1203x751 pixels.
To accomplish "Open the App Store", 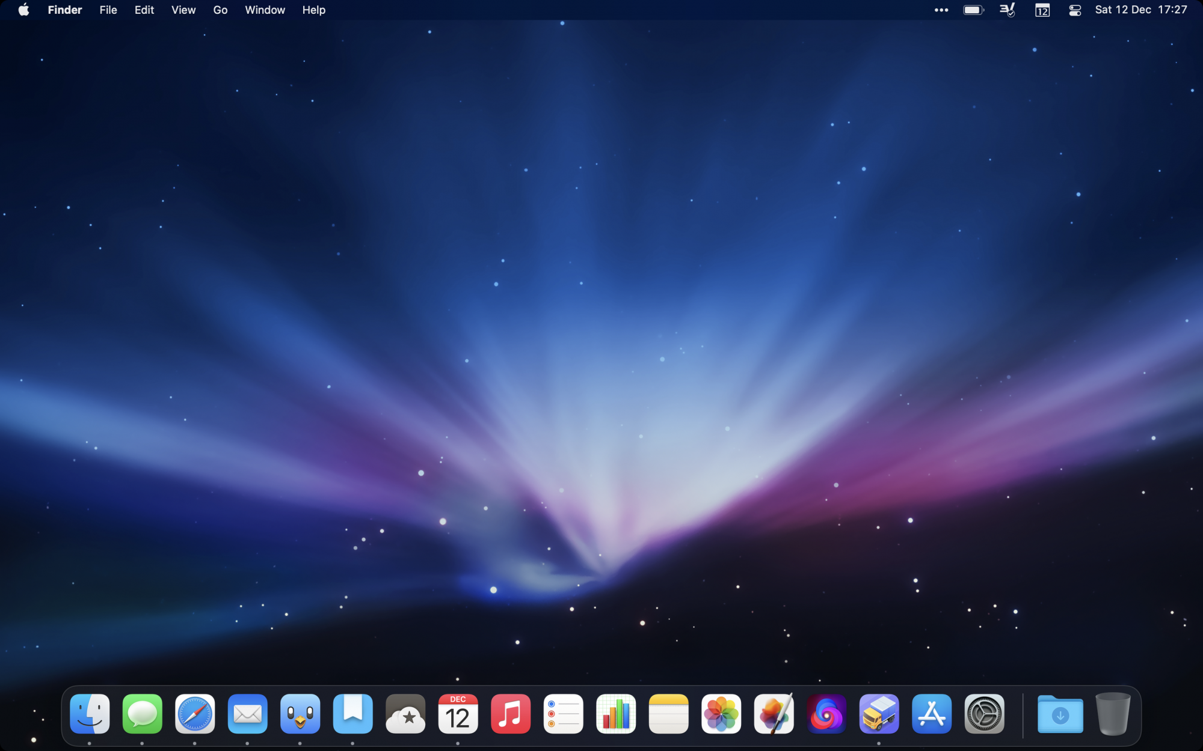I will coord(932,714).
